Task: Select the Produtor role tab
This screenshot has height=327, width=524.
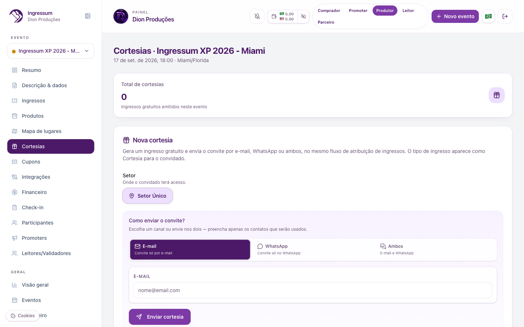Action: coord(385,11)
